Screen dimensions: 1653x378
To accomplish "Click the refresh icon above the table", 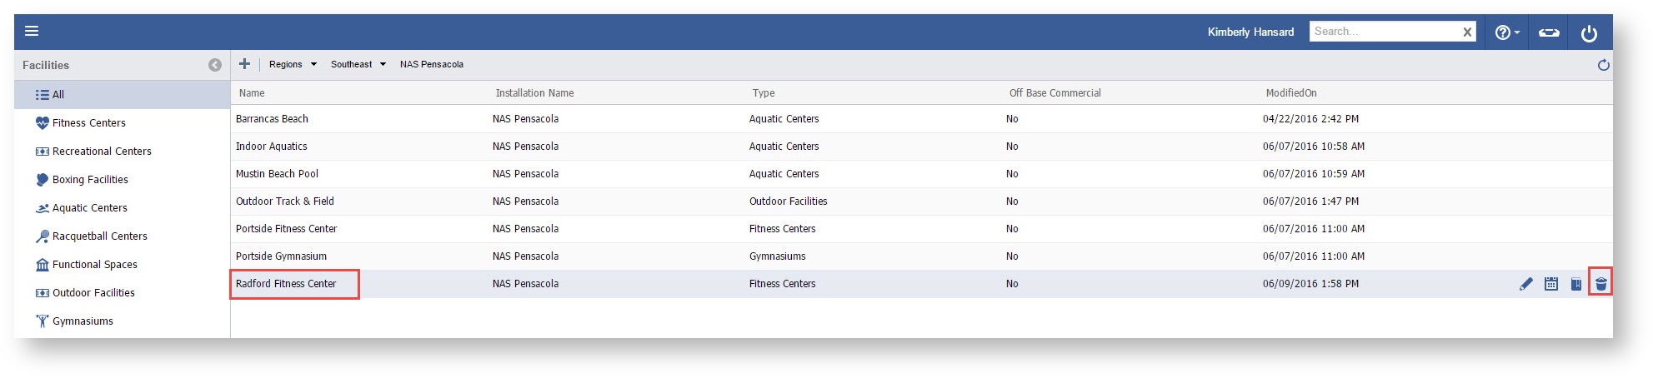I will [x=1603, y=65].
